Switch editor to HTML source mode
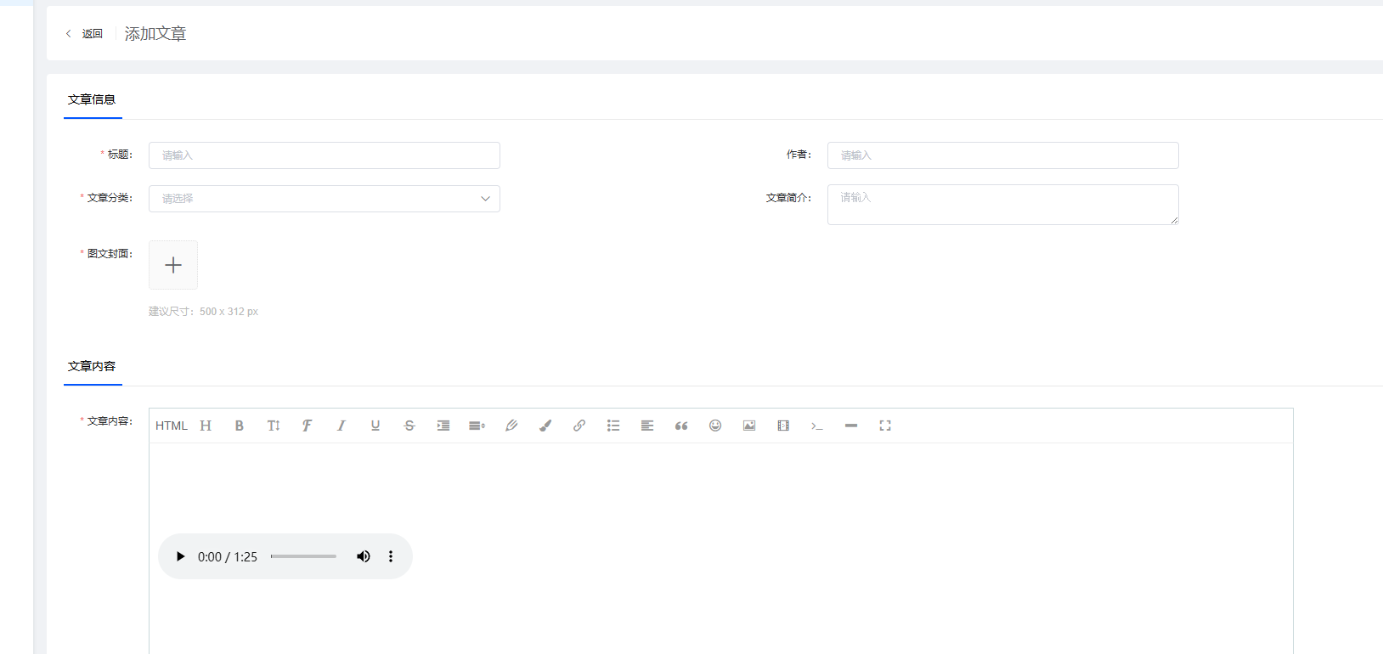This screenshot has width=1383, height=654. pos(171,426)
